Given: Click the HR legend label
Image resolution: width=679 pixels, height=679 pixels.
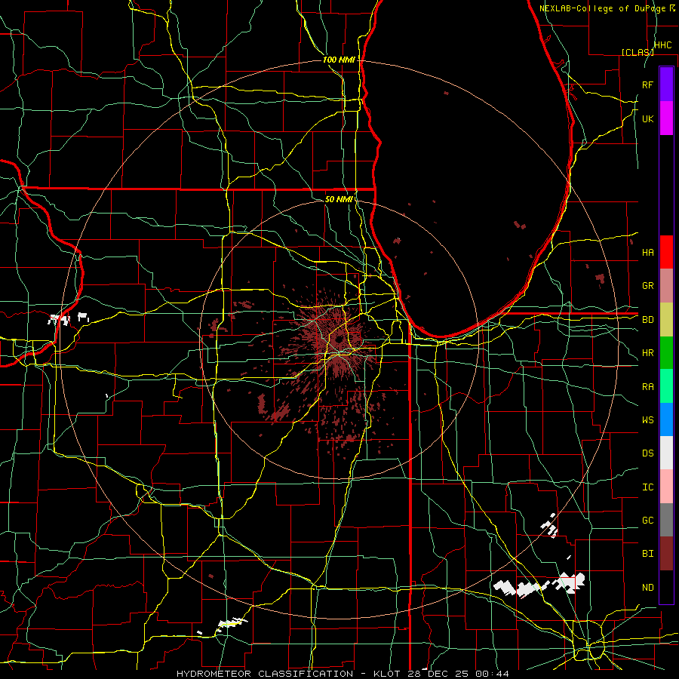Looking at the screenshot, I should tap(647, 353).
